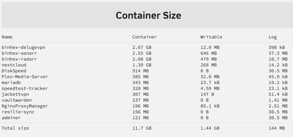
Task: Click the Plex-Media-Server entry
Action: [x=25, y=77]
